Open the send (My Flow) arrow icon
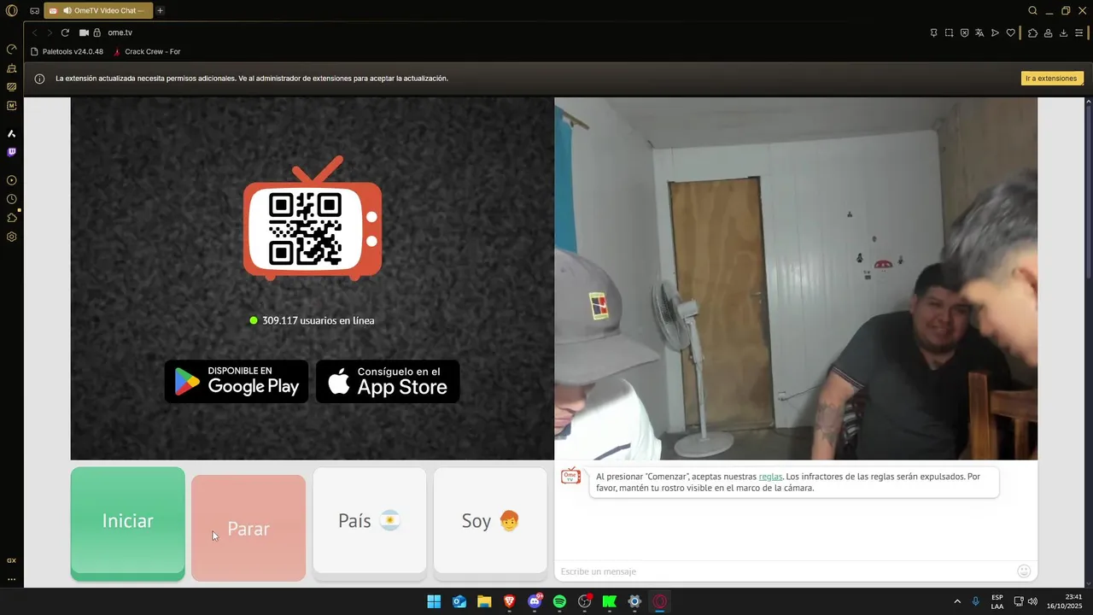This screenshot has height=615, width=1093. (x=995, y=32)
